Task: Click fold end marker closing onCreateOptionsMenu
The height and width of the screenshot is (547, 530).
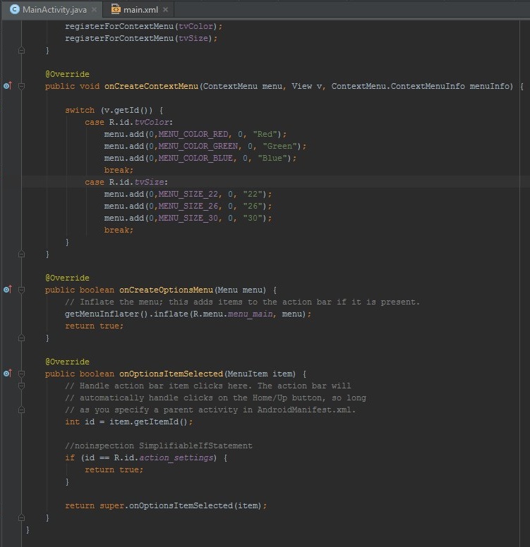Action: coord(21,338)
